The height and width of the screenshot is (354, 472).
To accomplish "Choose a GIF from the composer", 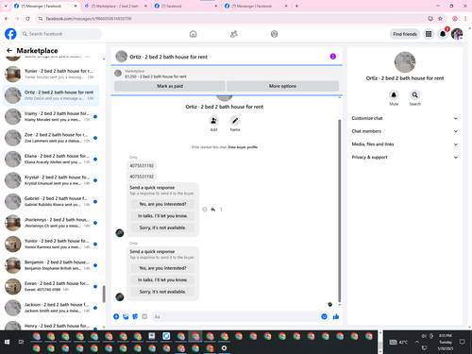I will click(144, 316).
